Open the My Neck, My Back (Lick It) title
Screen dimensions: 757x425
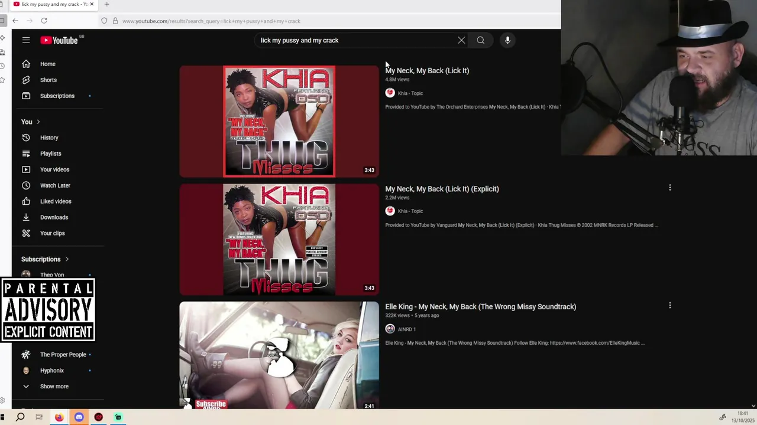(x=427, y=71)
